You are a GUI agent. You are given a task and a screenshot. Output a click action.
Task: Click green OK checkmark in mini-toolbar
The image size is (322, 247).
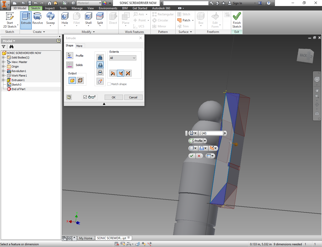(192, 156)
